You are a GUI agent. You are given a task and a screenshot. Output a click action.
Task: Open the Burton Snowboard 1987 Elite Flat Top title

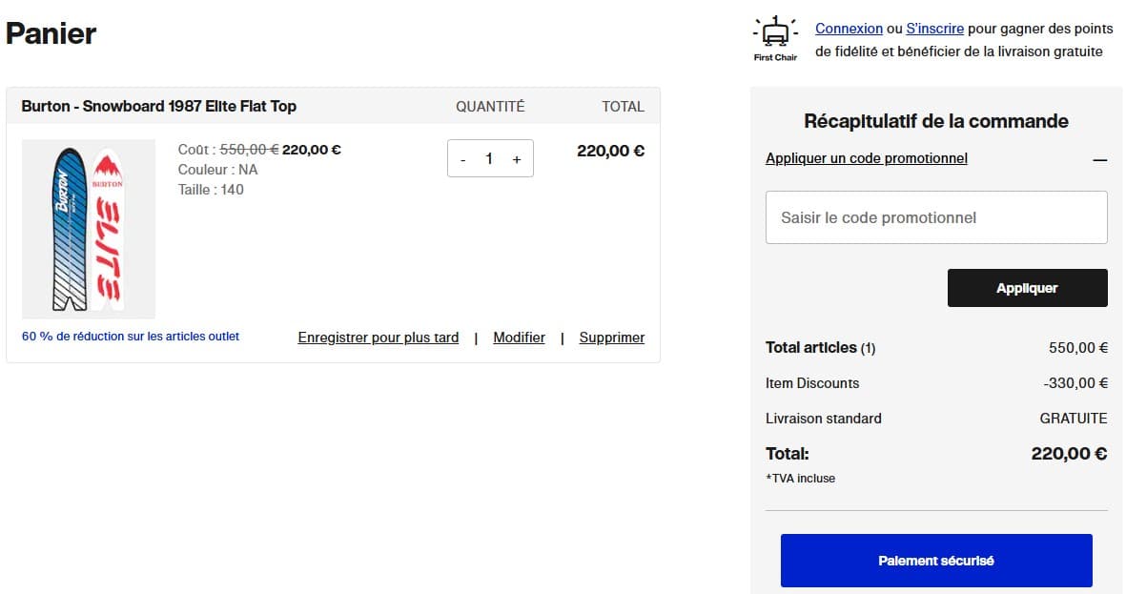pos(159,106)
